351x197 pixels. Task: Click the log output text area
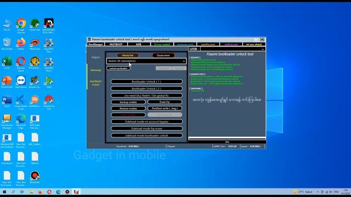point(227,94)
